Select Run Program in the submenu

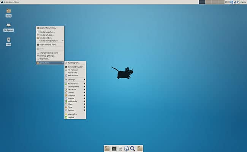click(75, 63)
